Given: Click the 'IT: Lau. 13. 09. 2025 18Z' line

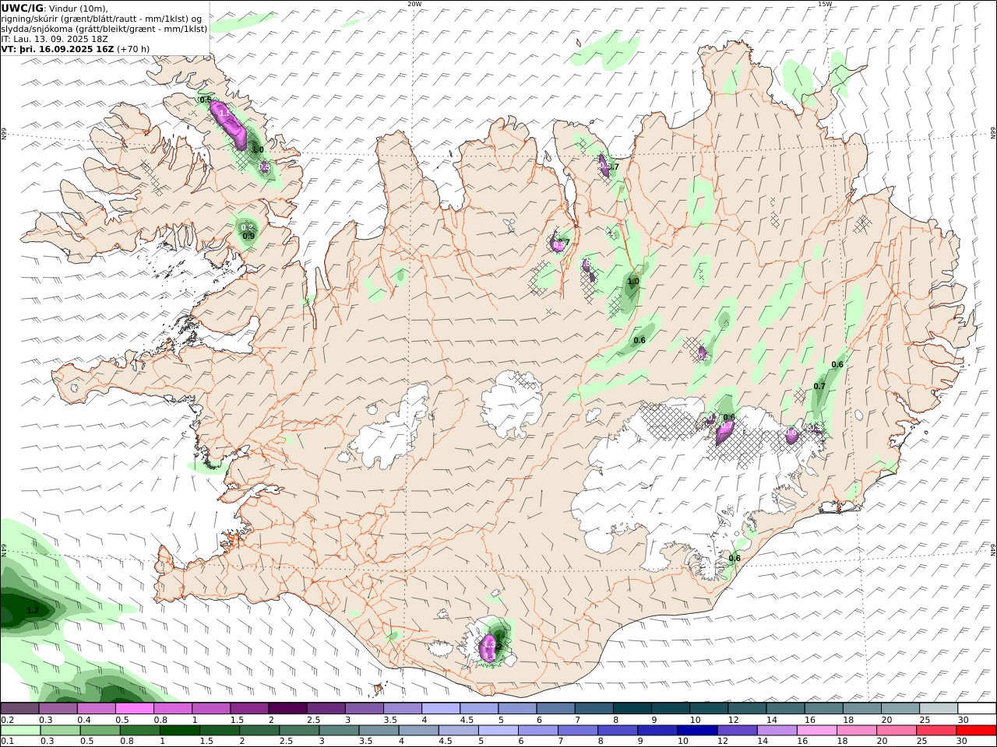Looking at the screenshot, I should [55, 38].
